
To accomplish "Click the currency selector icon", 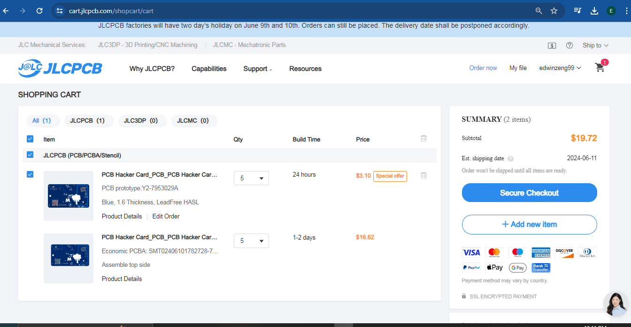I will point(552,46).
